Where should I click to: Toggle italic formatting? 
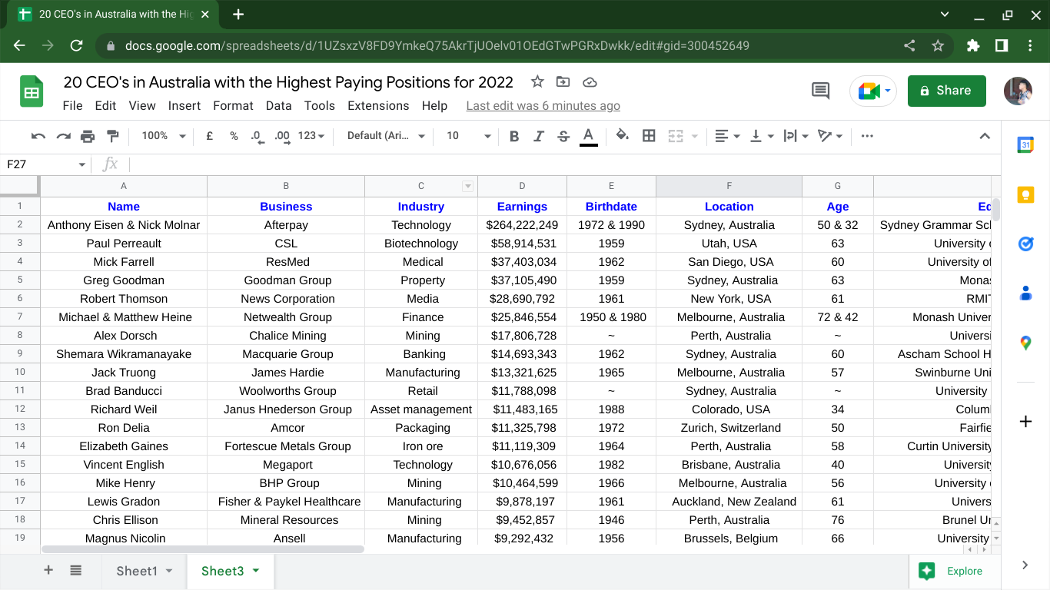pyautogui.click(x=539, y=136)
